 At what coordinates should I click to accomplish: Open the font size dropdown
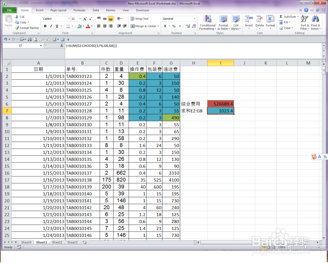pos(80,19)
